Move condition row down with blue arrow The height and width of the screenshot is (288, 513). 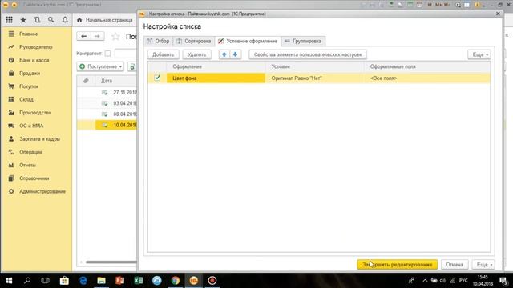(x=235, y=54)
